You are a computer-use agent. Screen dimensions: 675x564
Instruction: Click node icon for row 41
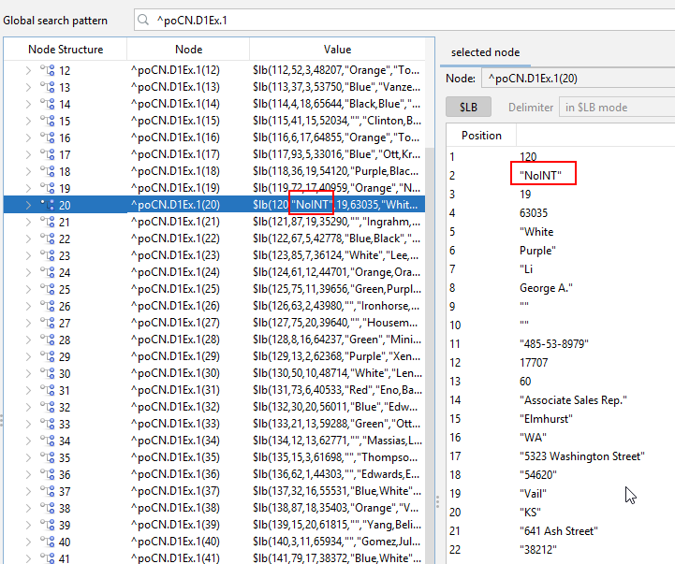pos(47,558)
